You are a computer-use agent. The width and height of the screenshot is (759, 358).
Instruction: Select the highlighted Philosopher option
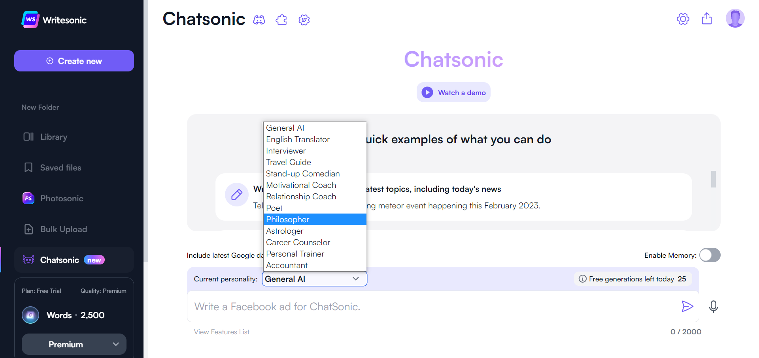point(315,219)
